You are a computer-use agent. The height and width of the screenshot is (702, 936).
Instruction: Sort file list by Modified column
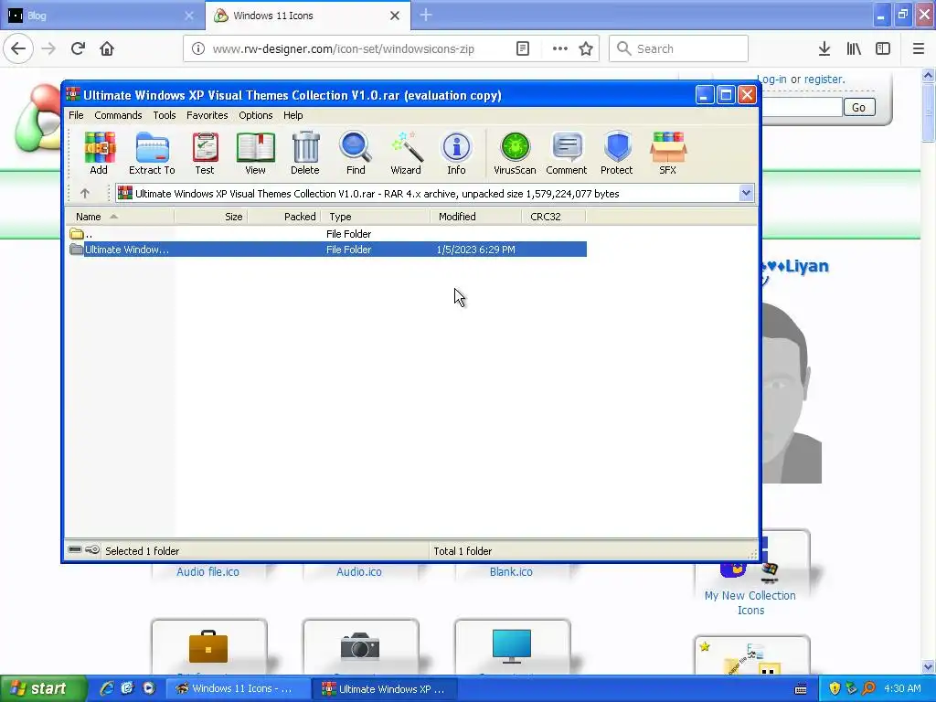(475, 217)
